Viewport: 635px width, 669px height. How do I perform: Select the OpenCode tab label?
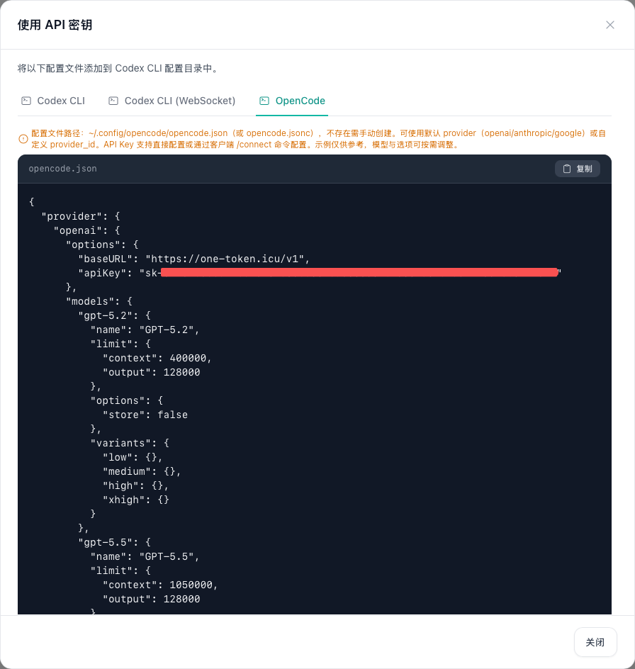300,101
